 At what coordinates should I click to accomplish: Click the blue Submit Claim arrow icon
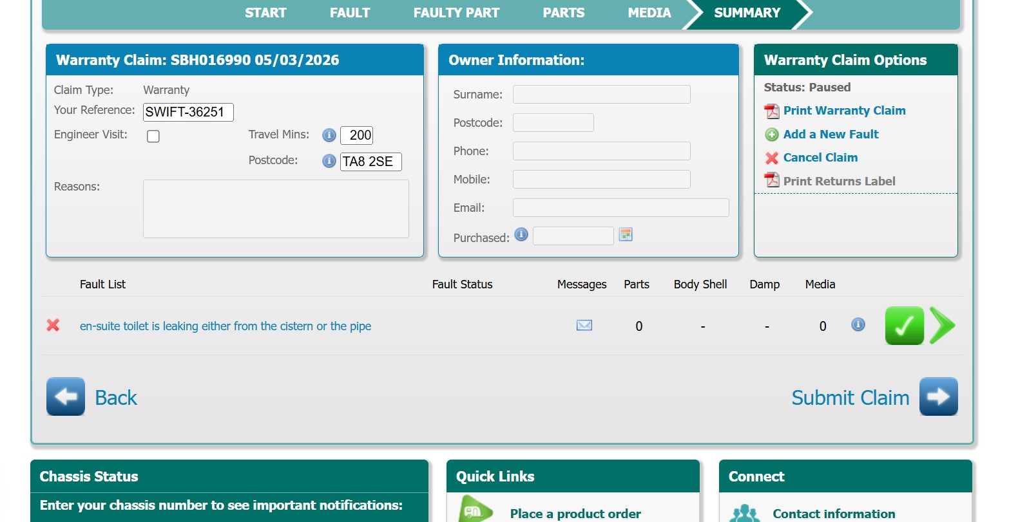939,396
